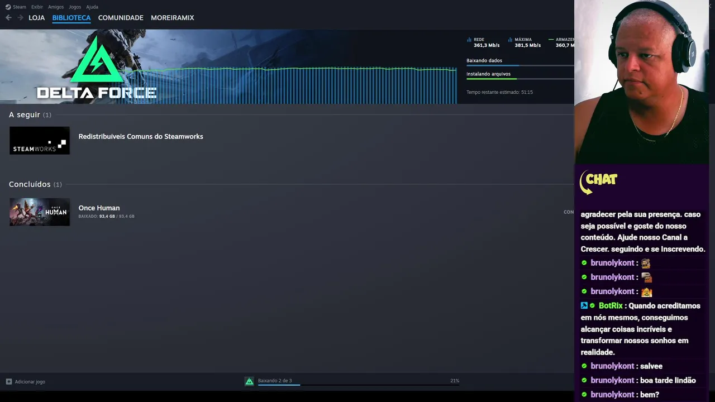Click the Steam logo icon in menu bar
The height and width of the screenshot is (402, 715).
(8, 7)
